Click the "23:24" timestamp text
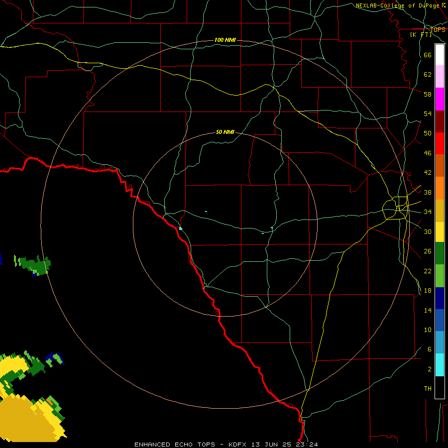This screenshot has width=448, height=448. click(x=307, y=445)
